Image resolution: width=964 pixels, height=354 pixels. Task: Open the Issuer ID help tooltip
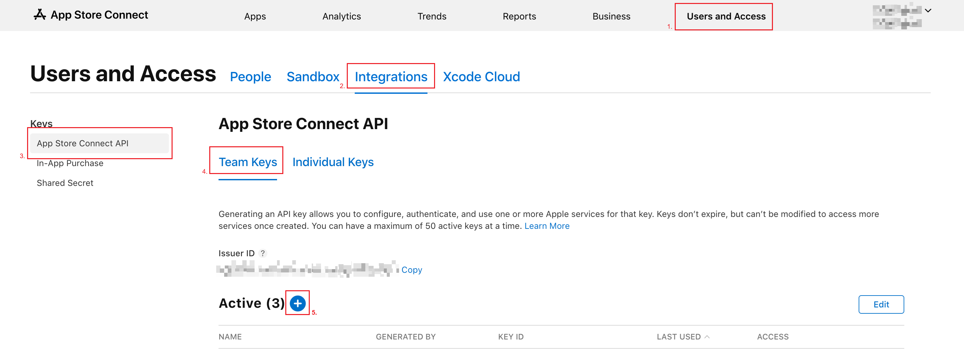click(x=263, y=253)
